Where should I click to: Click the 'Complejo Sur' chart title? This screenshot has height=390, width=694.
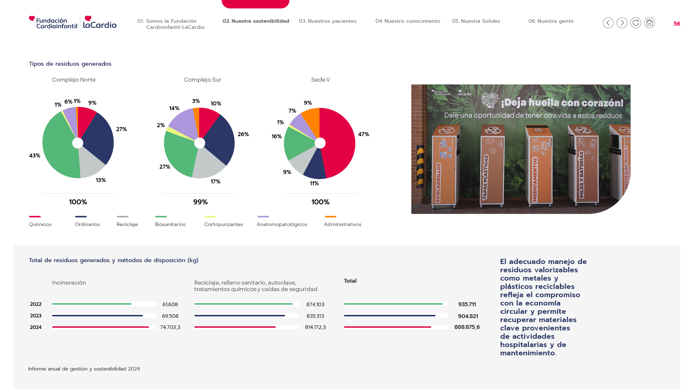click(x=202, y=80)
